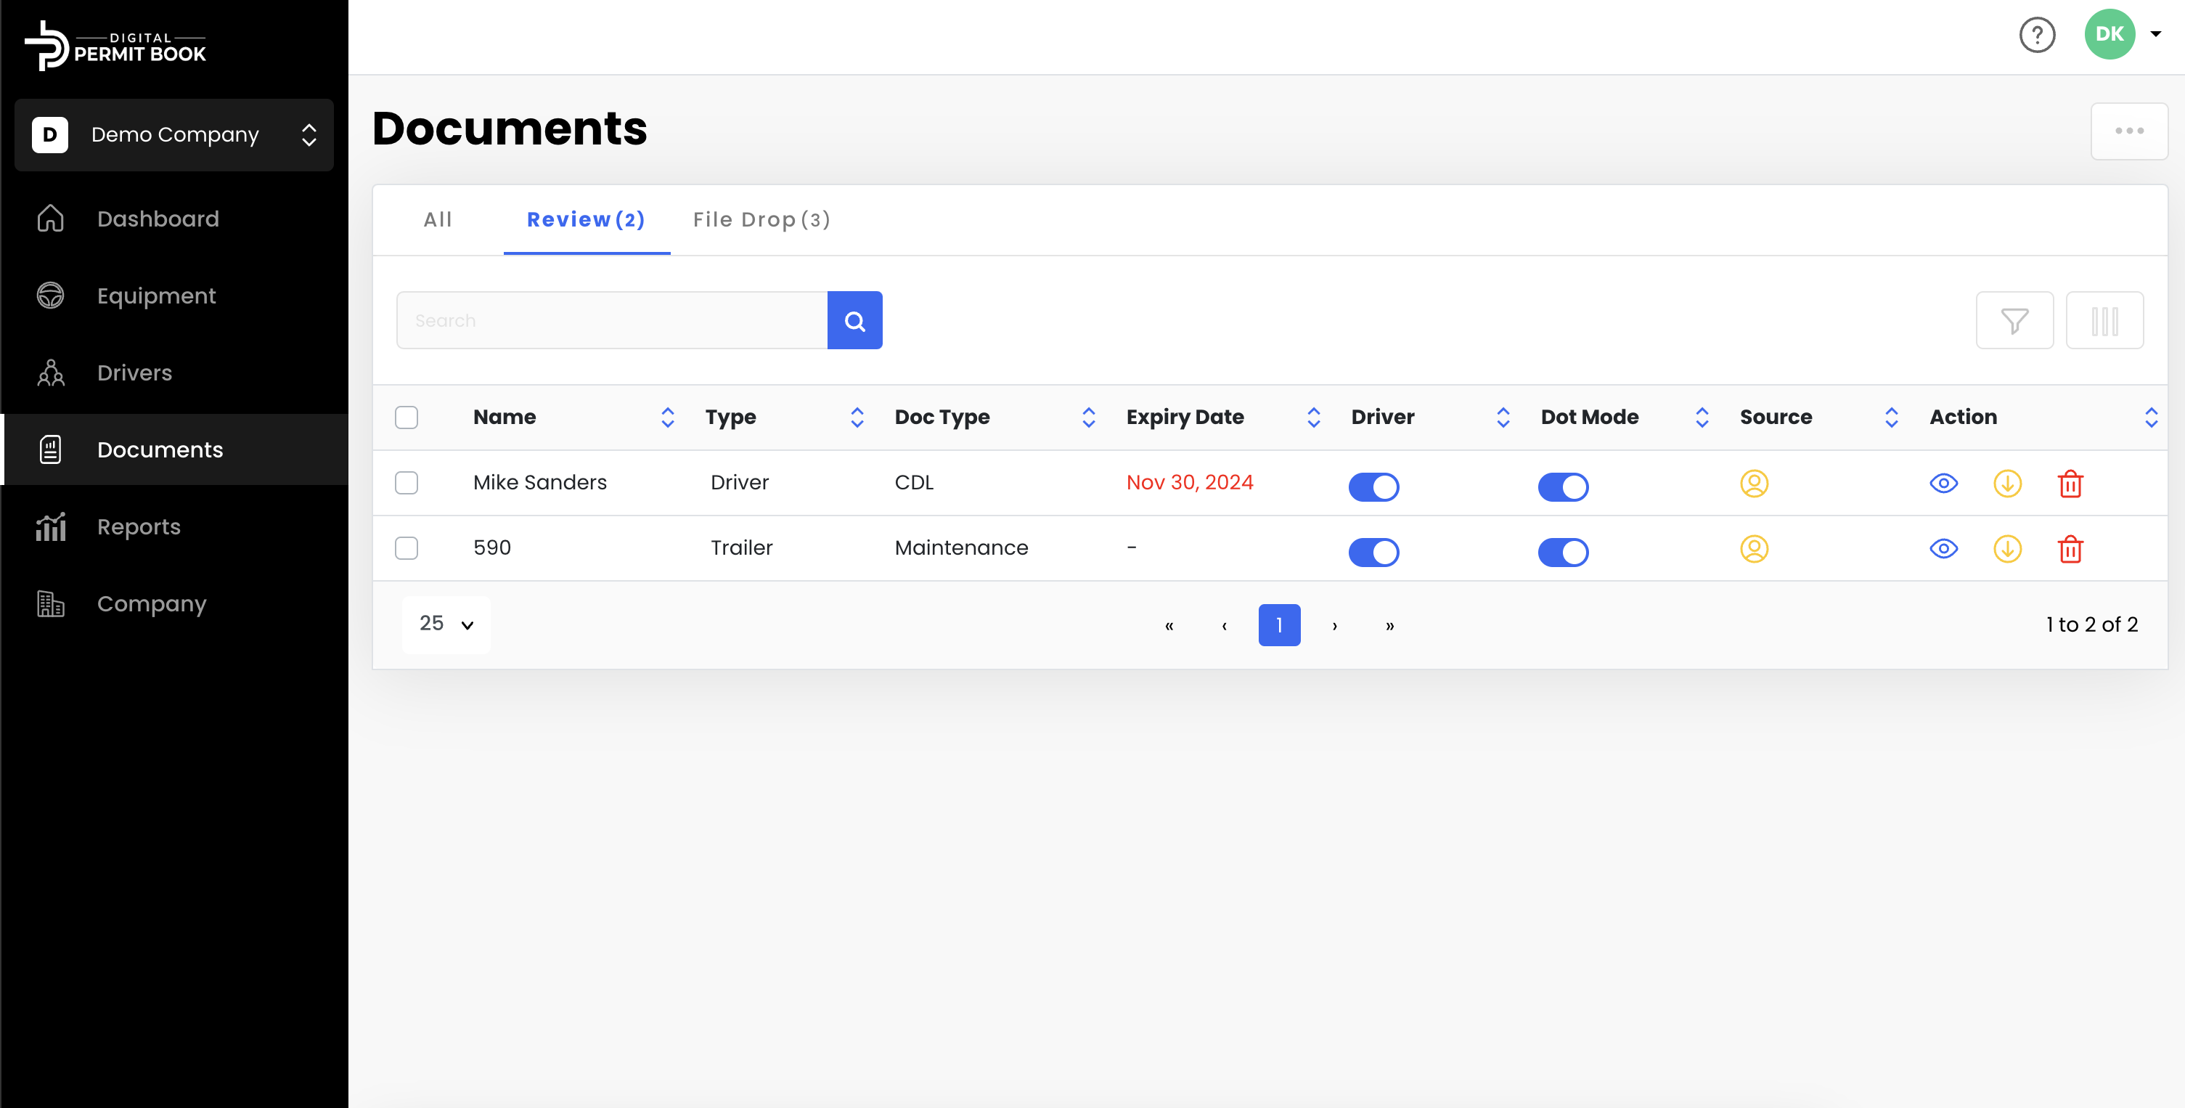Check the Mike Sanders row checkbox

pyautogui.click(x=407, y=483)
